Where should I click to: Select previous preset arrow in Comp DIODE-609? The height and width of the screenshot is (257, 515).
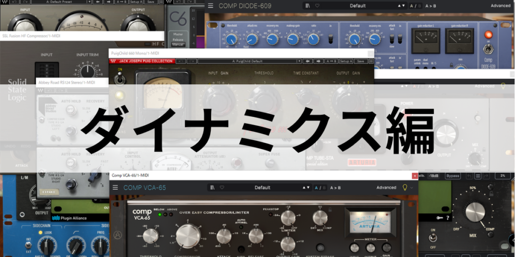(399, 6)
